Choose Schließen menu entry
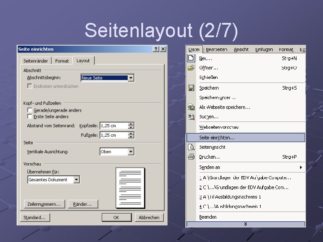323x242 pixels. (245, 78)
